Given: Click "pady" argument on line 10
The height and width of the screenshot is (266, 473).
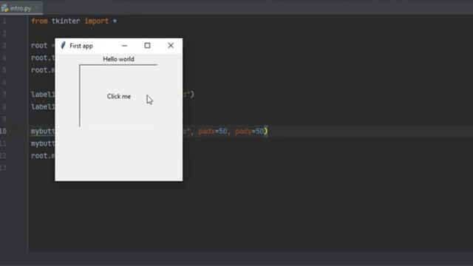Looking at the screenshot, I should point(243,132).
